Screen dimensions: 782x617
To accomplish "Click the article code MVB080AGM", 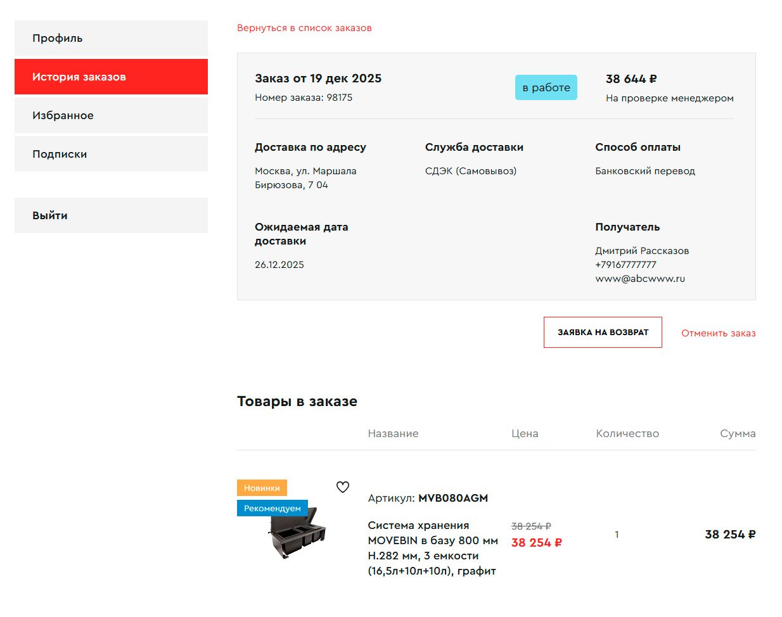I will tap(453, 498).
